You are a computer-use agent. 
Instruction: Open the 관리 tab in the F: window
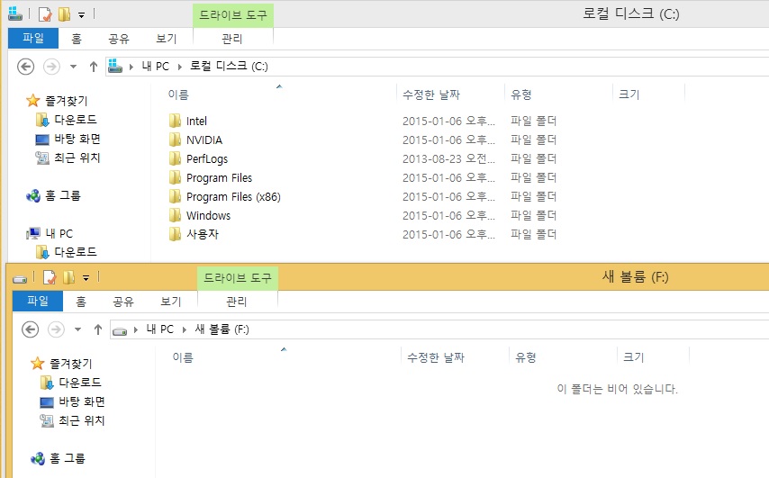(237, 302)
